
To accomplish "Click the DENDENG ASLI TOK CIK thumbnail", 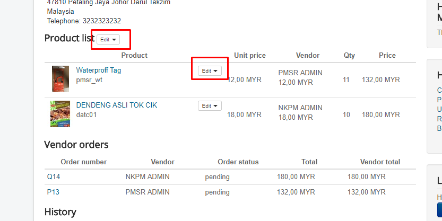I will pyautogui.click(x=60, y=113).
